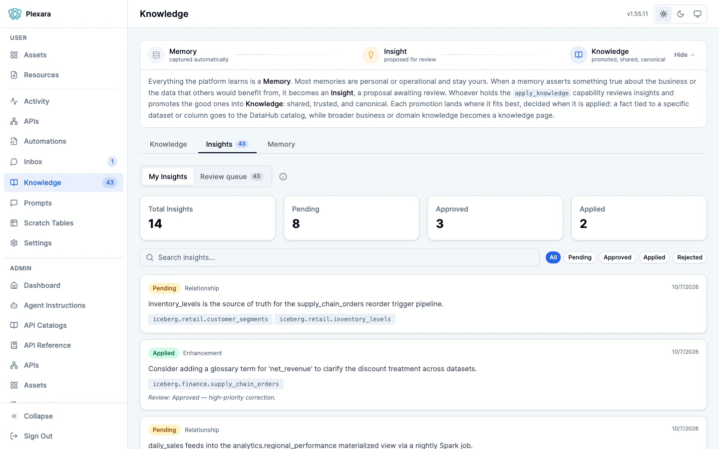The image size is (719, 449).
Task: Switch to light theme sun icon
Action: pos(664,14)
